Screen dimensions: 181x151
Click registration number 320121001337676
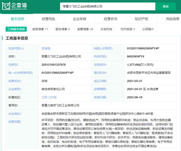(54, 65)
